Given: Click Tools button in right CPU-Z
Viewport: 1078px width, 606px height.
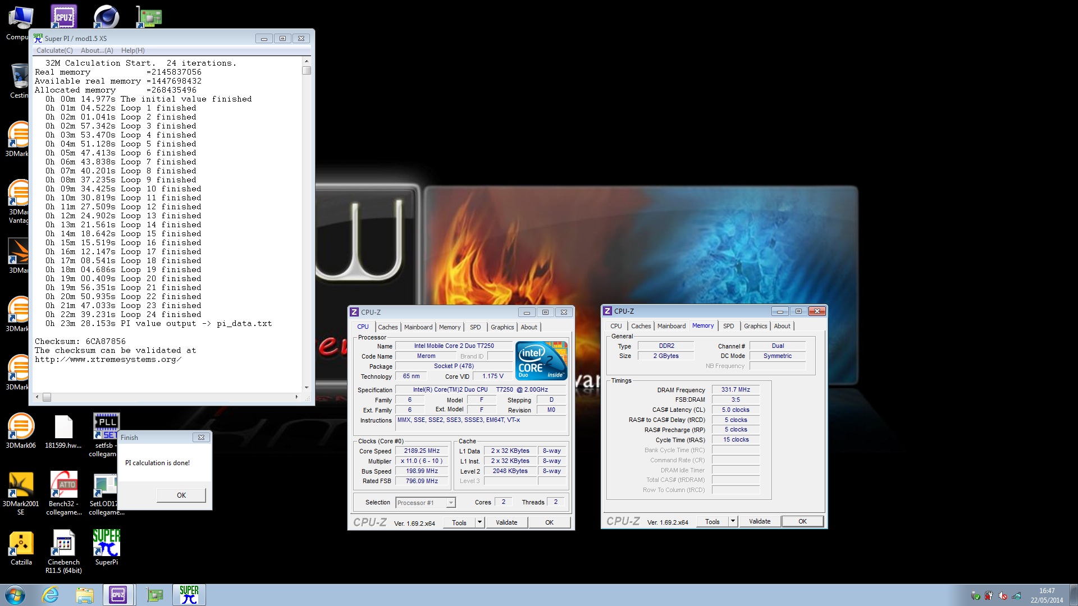Looking at the screenshot, I should (712, 521).
